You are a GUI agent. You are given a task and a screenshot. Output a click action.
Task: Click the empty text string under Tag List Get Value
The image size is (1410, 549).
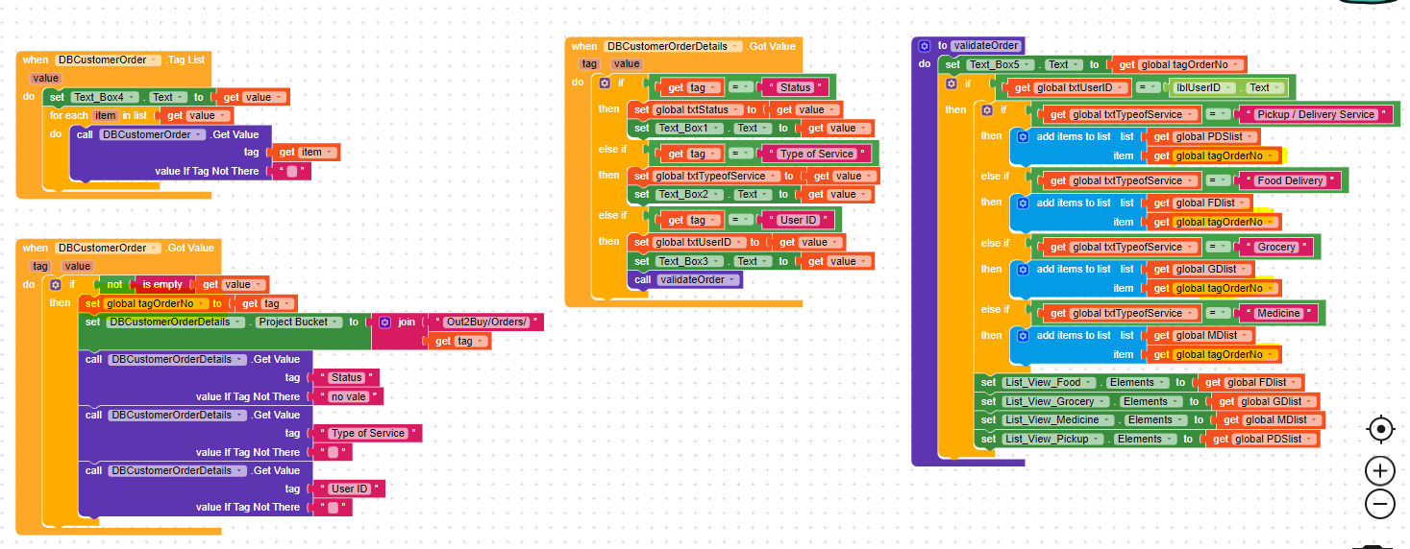point(292,171)
